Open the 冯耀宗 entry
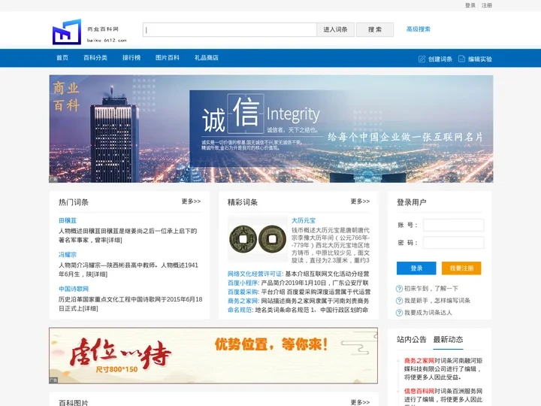The image size is (541, 406). pos(68,254)
